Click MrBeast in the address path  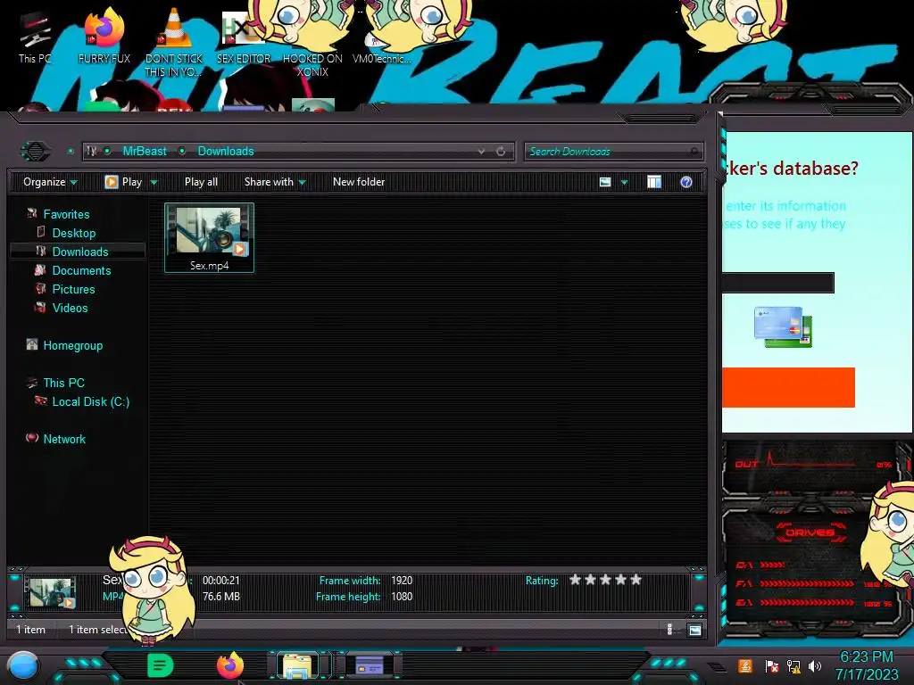pos(145,152)
